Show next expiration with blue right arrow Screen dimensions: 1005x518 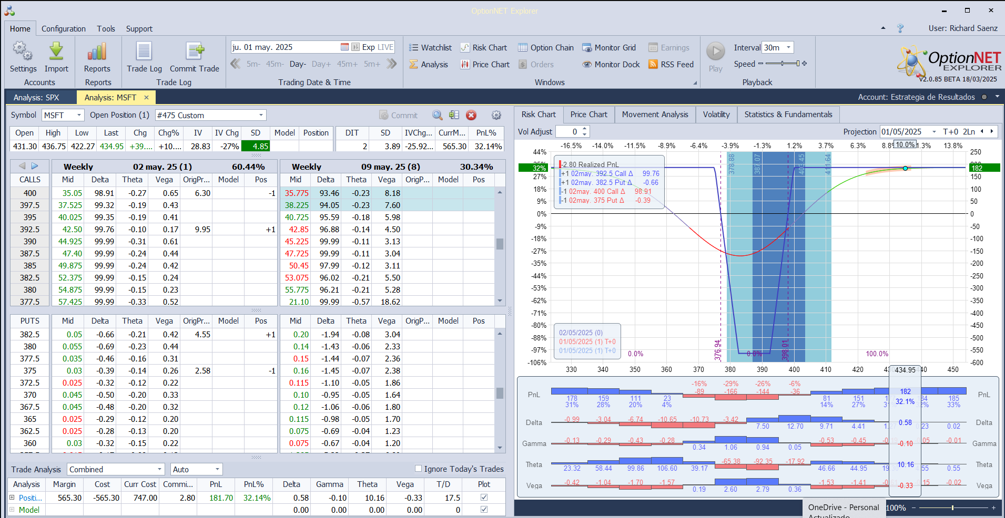point(35,166)
